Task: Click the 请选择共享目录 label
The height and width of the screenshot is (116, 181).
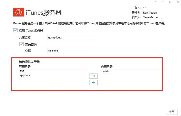Action: (x=30, y=62)
